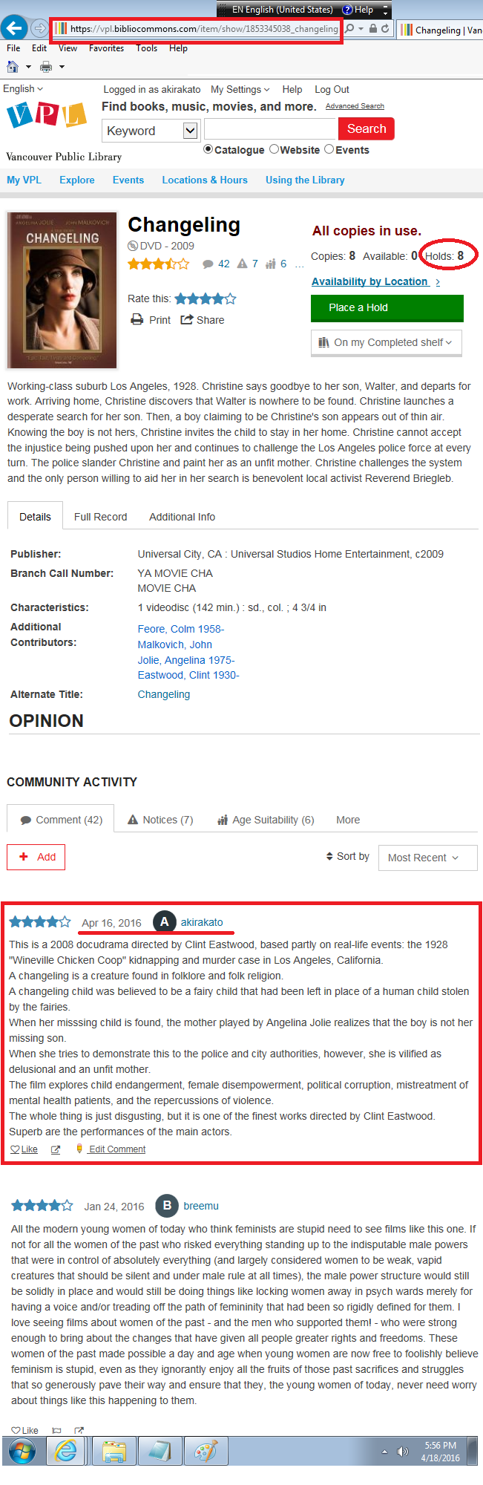Image resolution: width=483 pixels, height=1485 pixels.
Task: Click the address bar security lock icon
Action: [x=373, y=29]
